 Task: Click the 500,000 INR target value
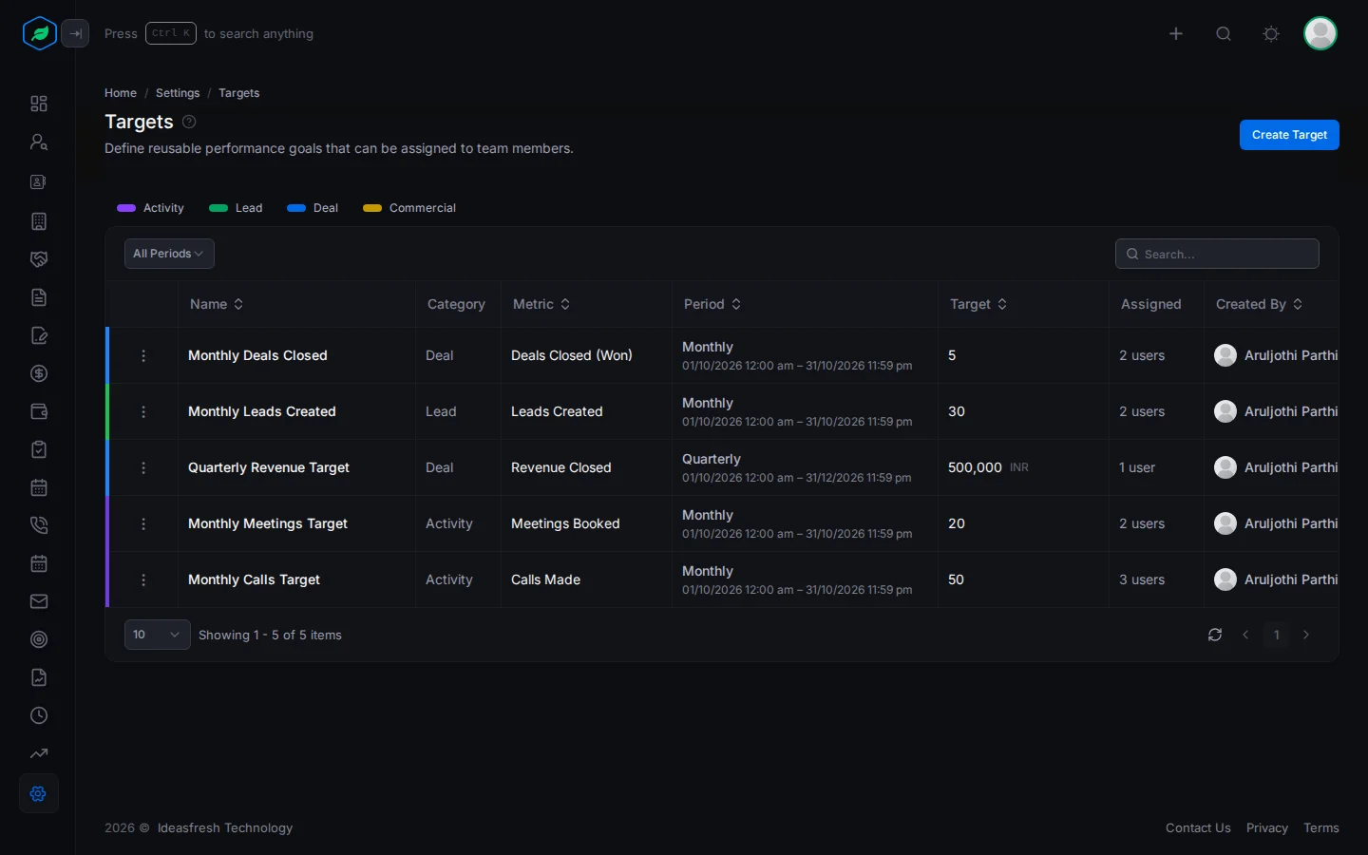click(x=988, y=467)
